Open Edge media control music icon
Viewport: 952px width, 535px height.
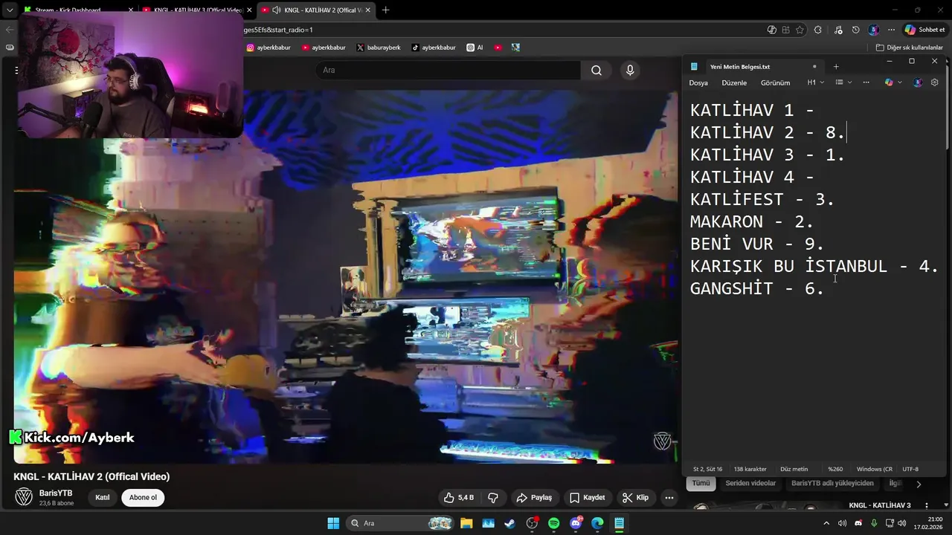pos(838,30)
